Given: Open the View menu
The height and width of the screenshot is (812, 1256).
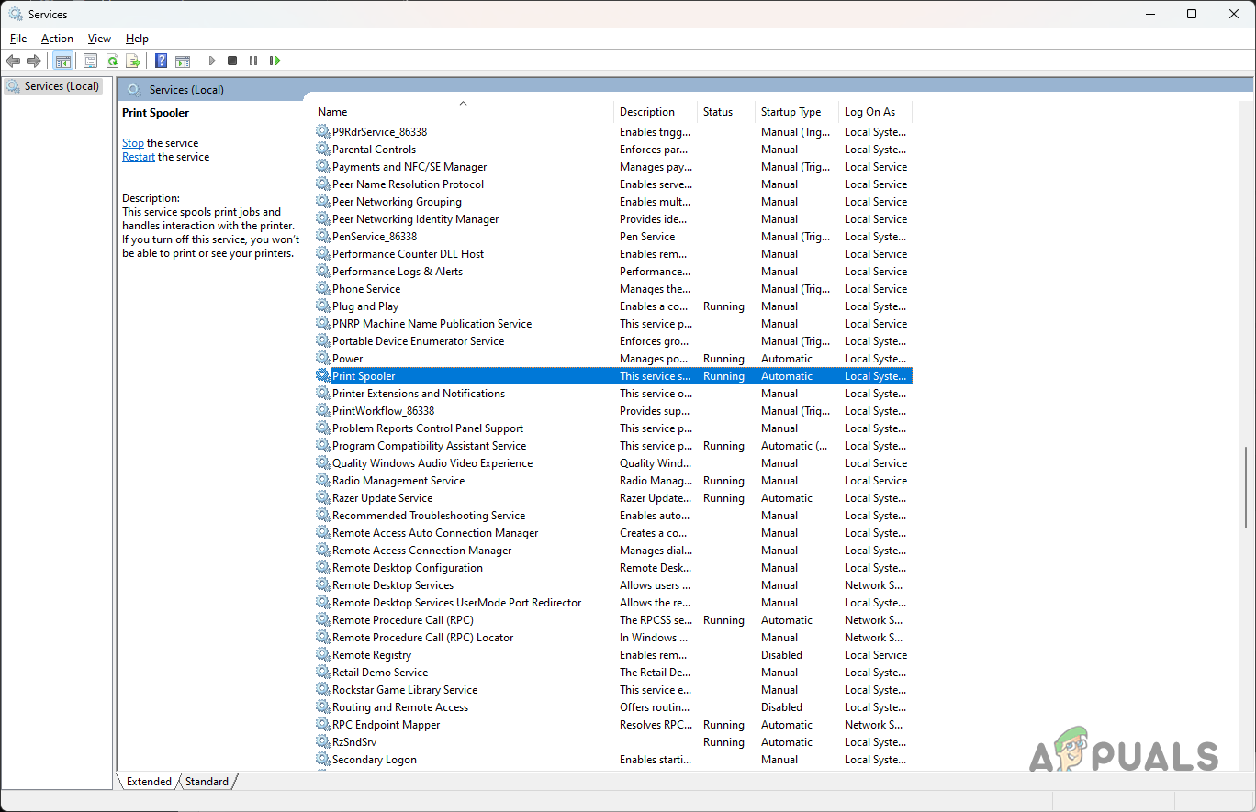Looking at the screenshot, I should point(99,39).
